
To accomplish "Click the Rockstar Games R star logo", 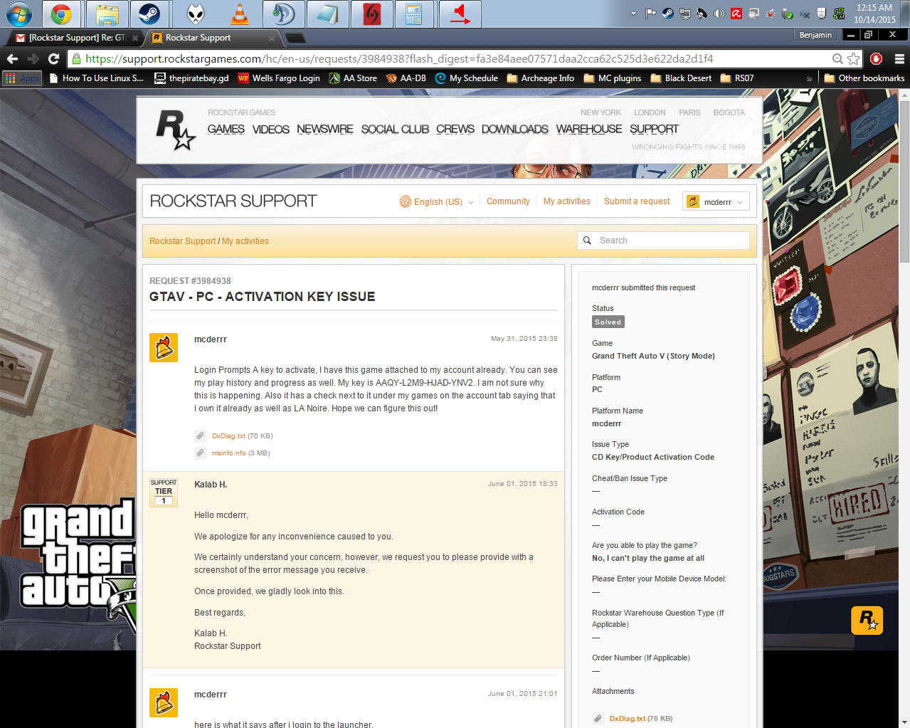I will pyautogui.click(x=175, y=130).
